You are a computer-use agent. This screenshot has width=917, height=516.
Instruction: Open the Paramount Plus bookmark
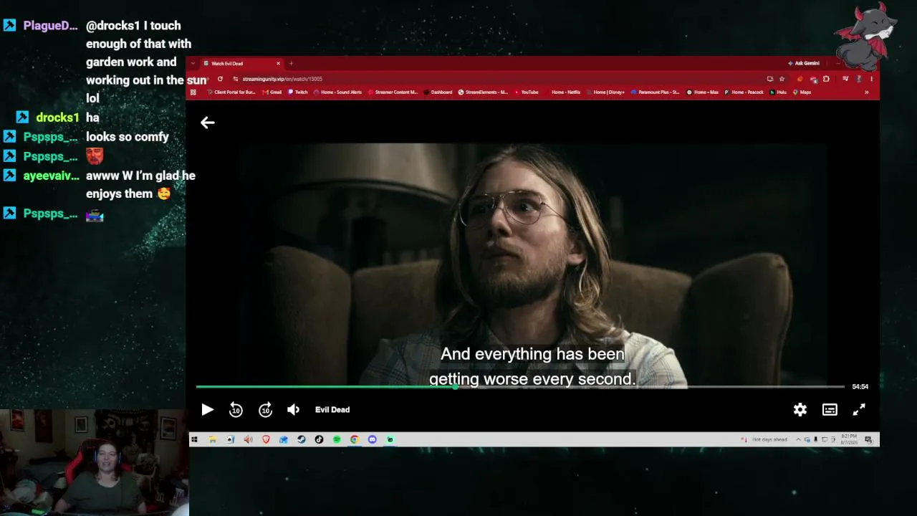tap(655, 92)
